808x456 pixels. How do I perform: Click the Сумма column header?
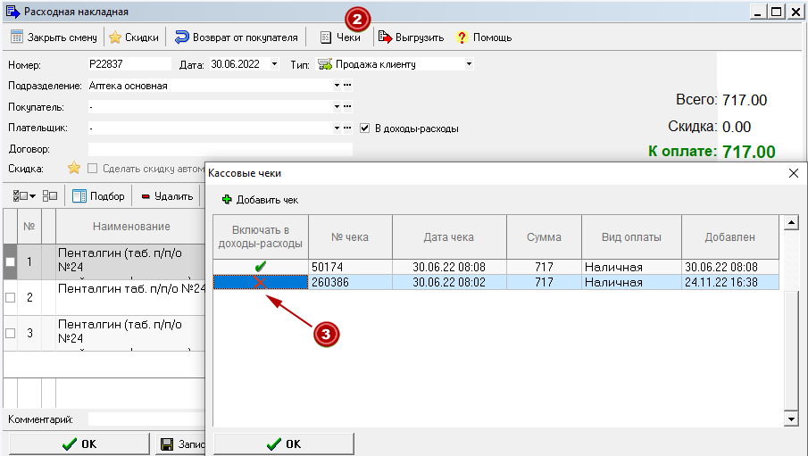(x=544, y=237)
